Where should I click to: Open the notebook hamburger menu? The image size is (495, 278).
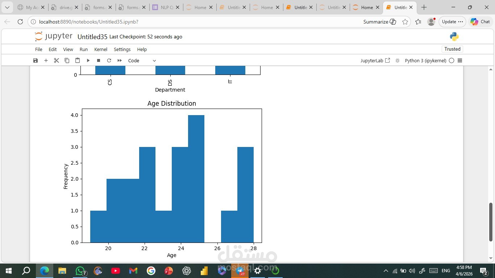459,60
